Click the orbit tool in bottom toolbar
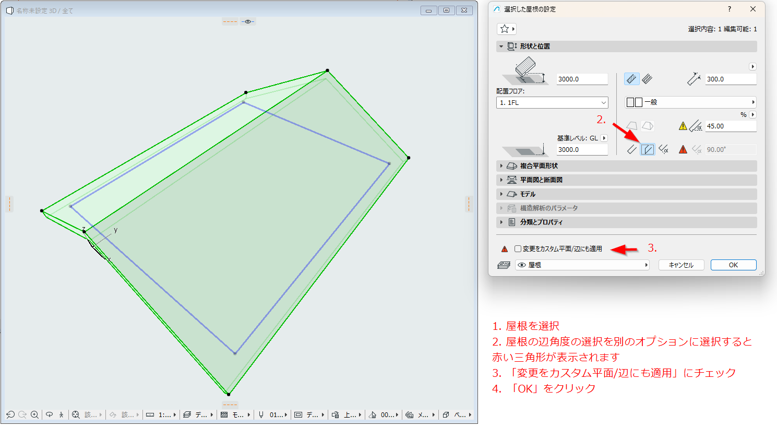Screen dimensions: 777x427 tap(50, 414)
